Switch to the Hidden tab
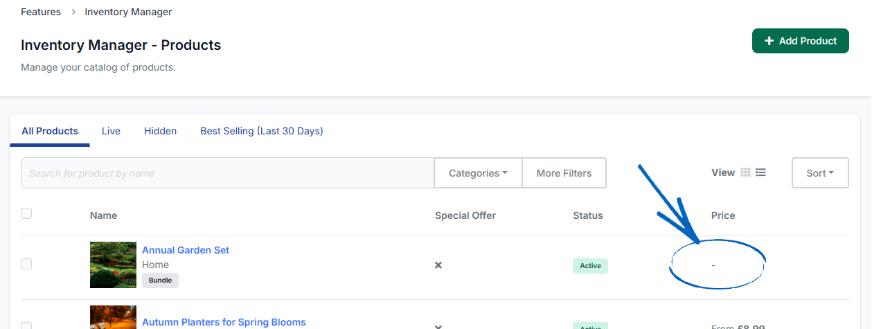The width and height of the screenshot is (872, 329). 160,131
